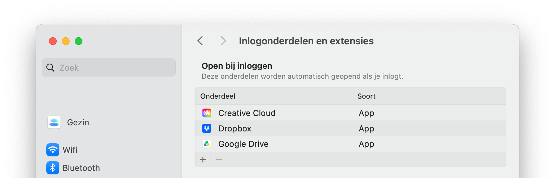Focus the Zoek search field
This screenshot has width=555, height=178.
tap(109, 67)
